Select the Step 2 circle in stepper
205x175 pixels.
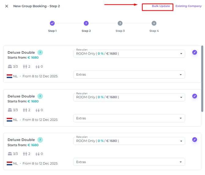coord(86,23)
